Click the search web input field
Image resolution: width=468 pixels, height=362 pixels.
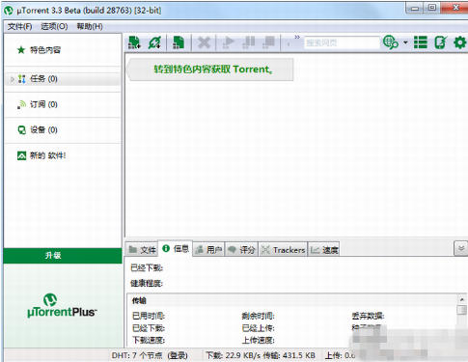coord(342,42)
